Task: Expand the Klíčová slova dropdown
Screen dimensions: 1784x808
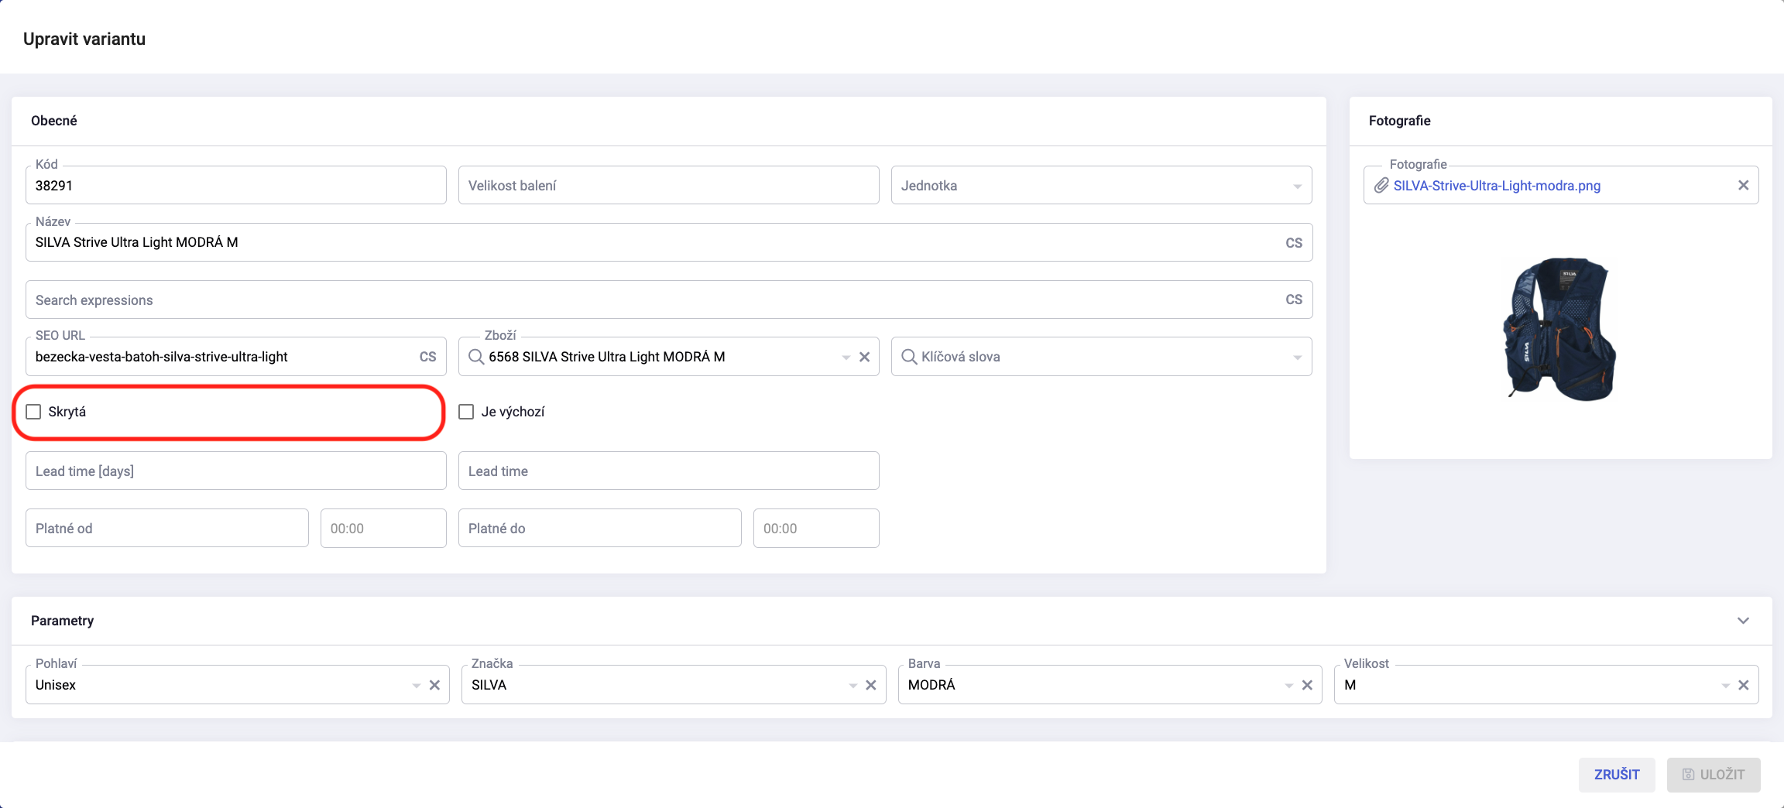Action: click(1297, 358)
